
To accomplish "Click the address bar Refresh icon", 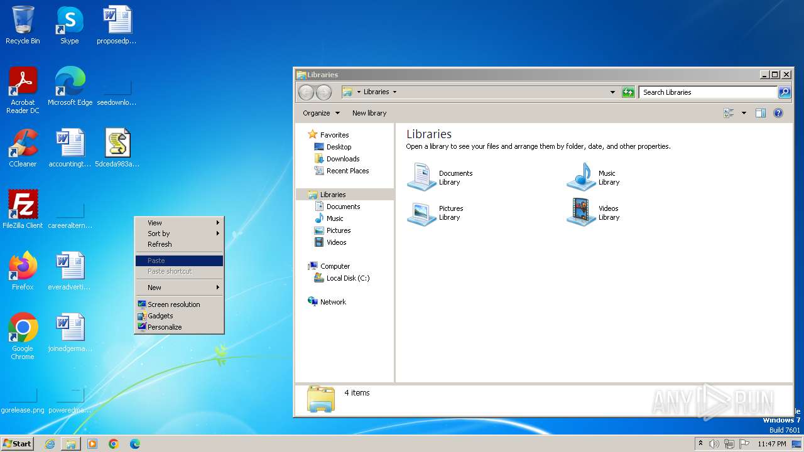I will click(628, 92).
